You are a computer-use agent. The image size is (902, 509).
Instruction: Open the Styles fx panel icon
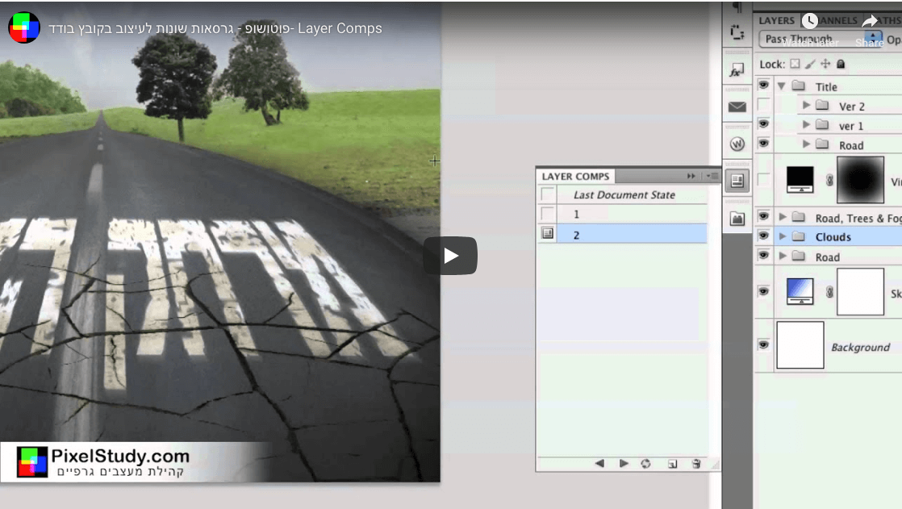(737, 70)
